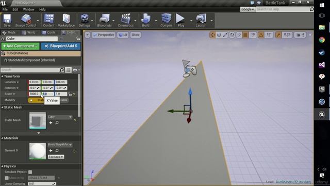Set Mobility to Static
The width and height of the screenshot is (330, 186).
(x=36, y=100)
